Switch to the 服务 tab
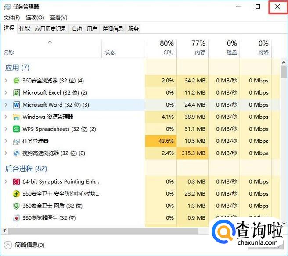This screenshot has width=288, height=256. [x=133, y=29]
